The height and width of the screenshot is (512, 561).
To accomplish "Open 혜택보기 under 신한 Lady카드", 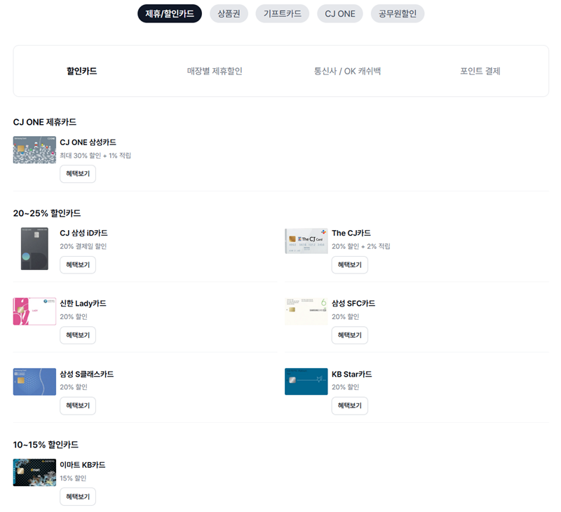I will coord(78,335).
